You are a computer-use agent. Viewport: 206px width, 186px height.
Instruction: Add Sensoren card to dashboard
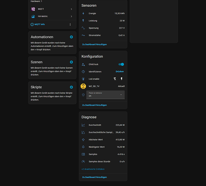95,45
